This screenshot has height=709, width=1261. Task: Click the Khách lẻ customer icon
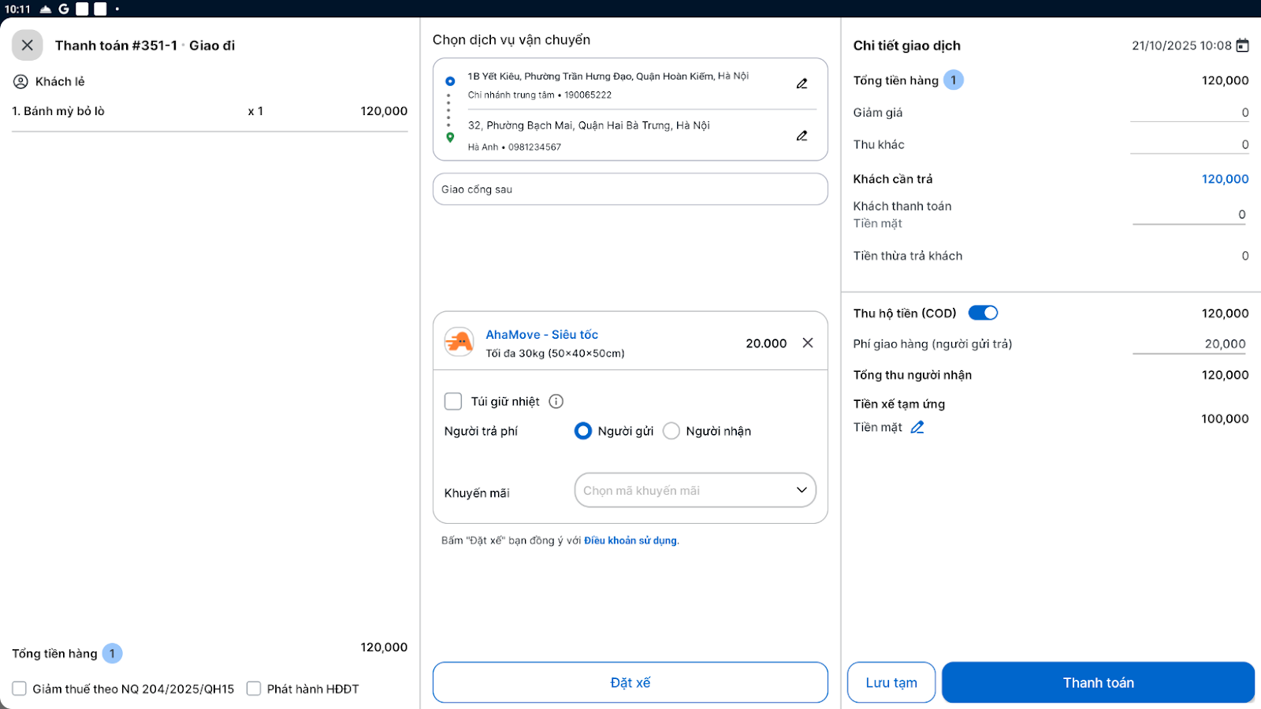(20, 81)
